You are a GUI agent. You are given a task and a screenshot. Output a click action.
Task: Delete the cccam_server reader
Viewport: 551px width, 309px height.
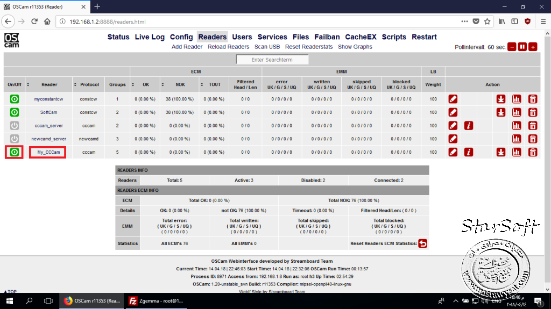533,126
